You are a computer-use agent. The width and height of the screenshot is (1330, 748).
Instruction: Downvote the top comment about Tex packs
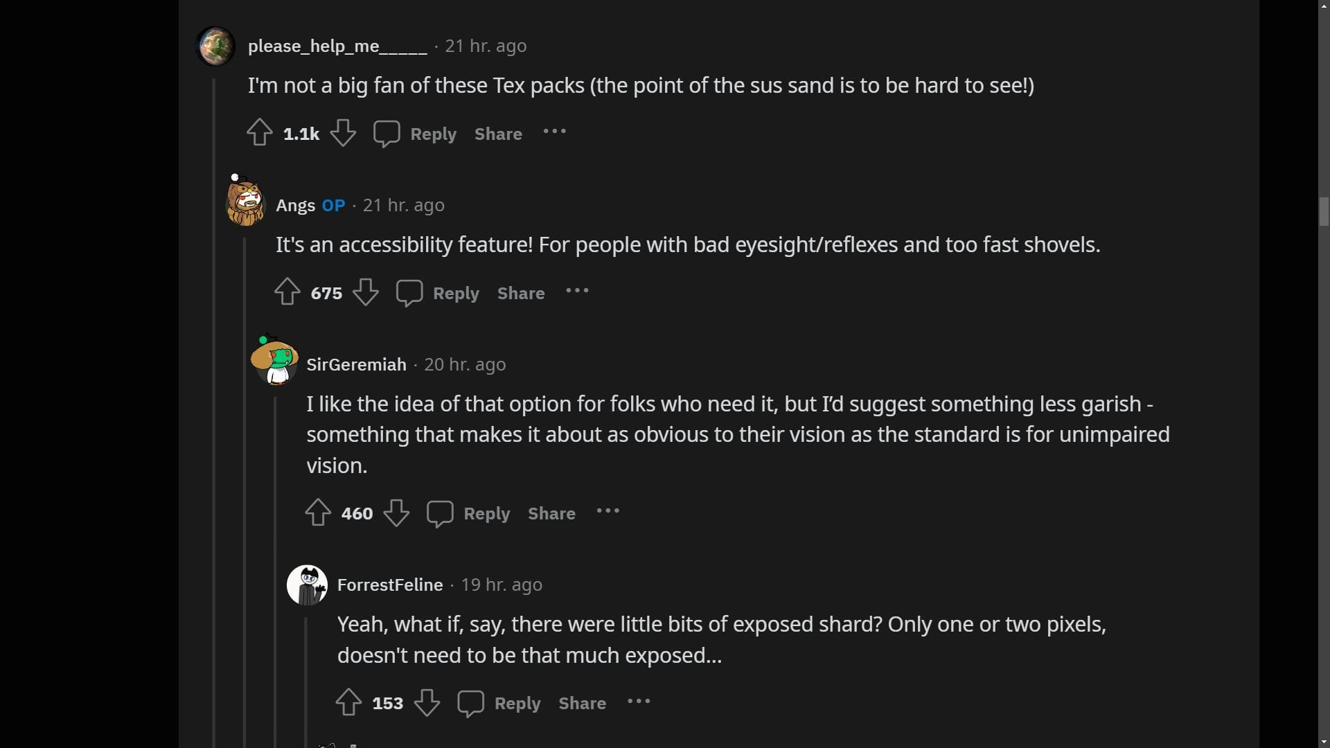[344, 133]
